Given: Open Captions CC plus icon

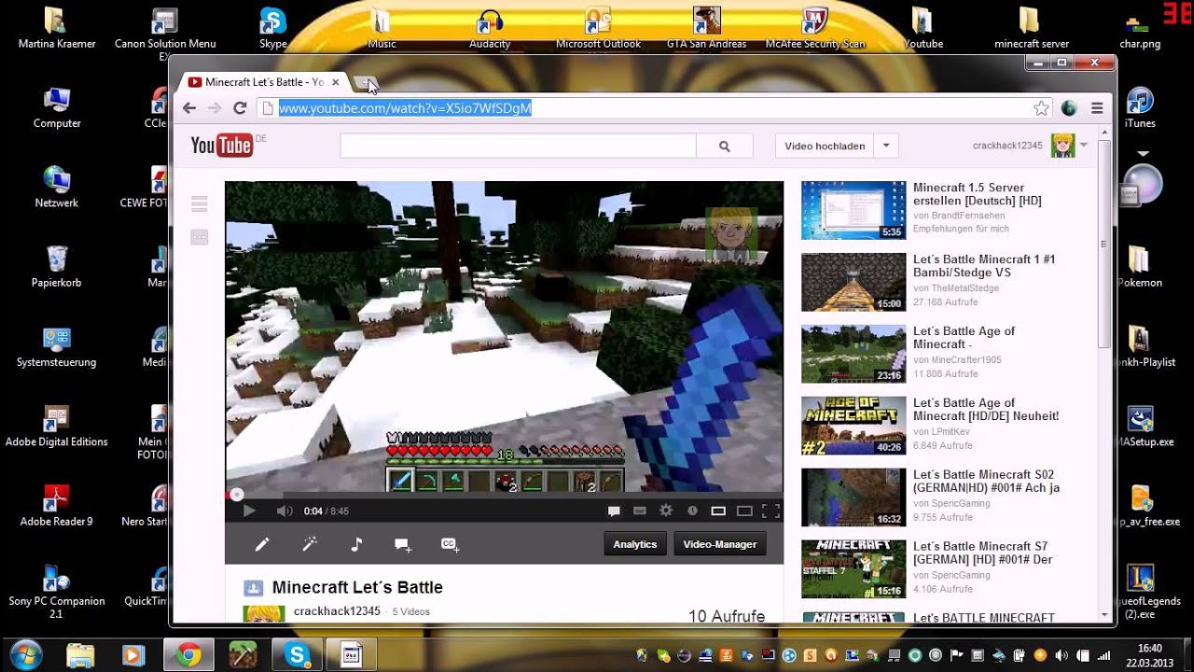Looking at the screenshot, I should 450,544.
